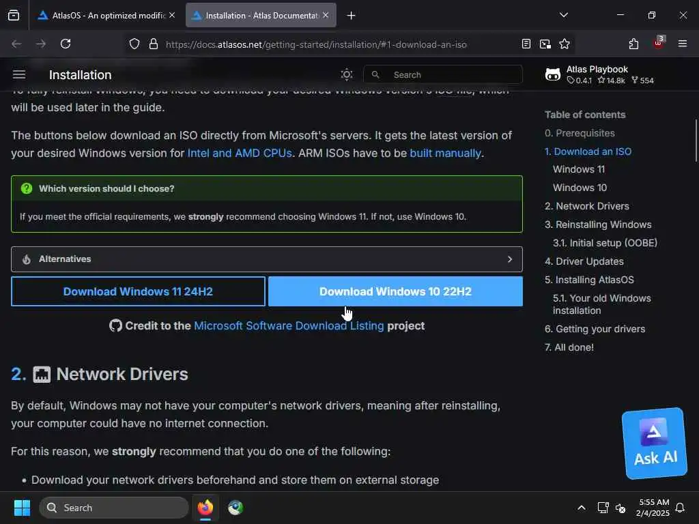This screenshot has width=699, height=524.
Task: Jump to 3.1. Initial setup (OOBE)
Action: 605,243
